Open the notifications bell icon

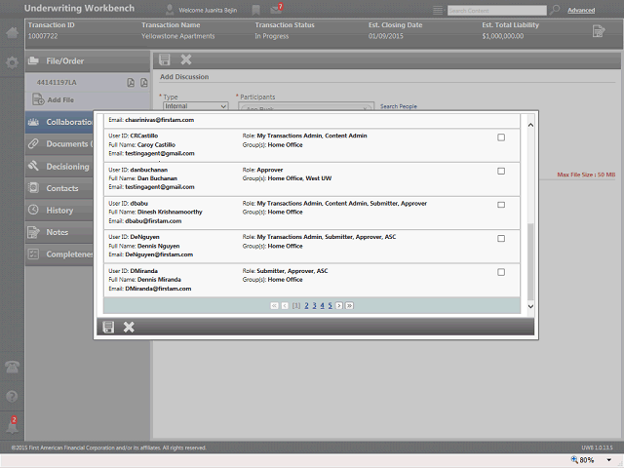coord(12,425)
